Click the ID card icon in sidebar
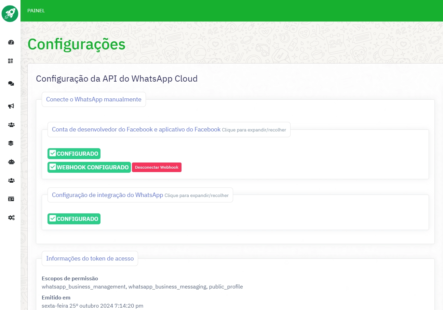Viewport: 443px width, 310px height. 11,199
